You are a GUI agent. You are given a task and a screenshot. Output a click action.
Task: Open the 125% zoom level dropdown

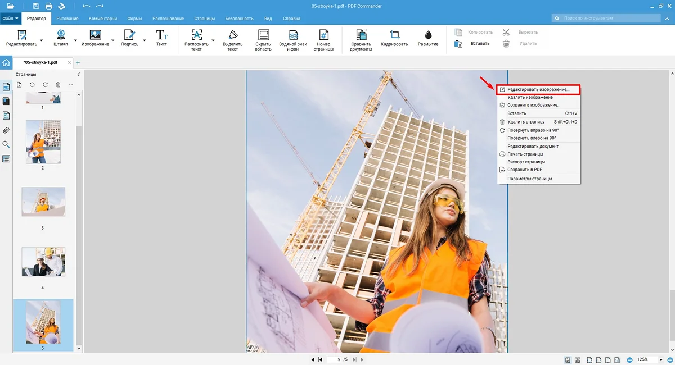660,359
